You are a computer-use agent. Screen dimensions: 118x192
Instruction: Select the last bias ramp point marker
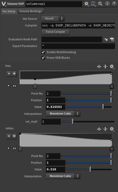pos(112,86)
